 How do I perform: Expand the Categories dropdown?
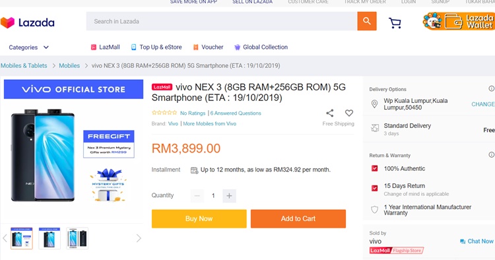click(28, 48)
